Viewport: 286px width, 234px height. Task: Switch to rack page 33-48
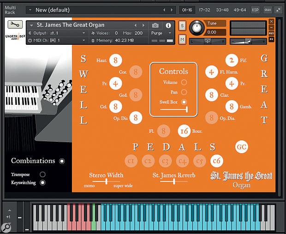[222, 10]
